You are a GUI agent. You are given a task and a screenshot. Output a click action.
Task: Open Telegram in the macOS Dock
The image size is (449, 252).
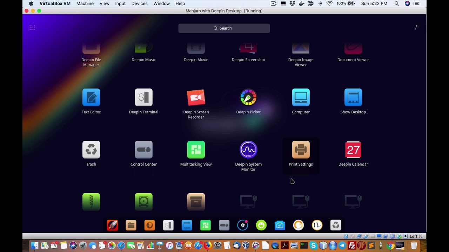tap(342, 245)
